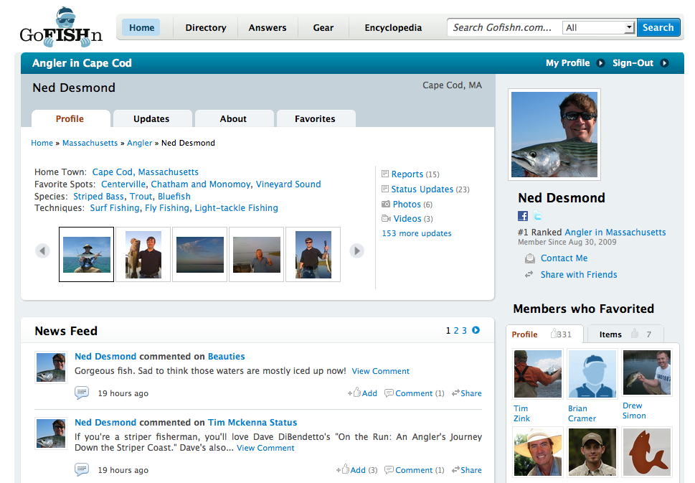Click in the Search Gofishn.com text field
This screenshot has width=695, height=483.
(x=503, y=27)
